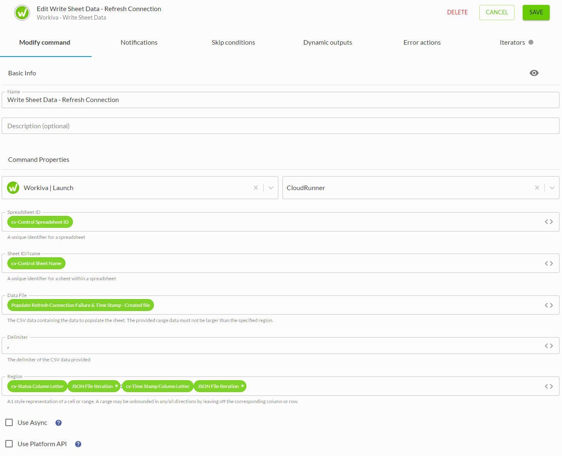The height and width of the screenshot is (456, 562).
Task: Click the Description (optional) field
Action: (280, 126)
